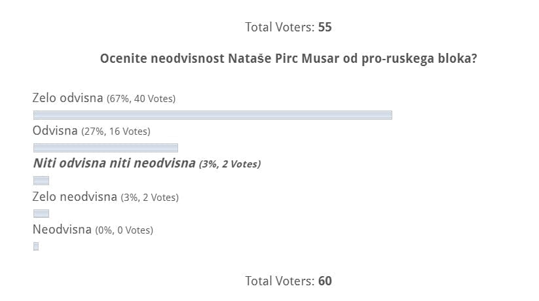This screenshot has height=301, width=539.
Task: Click the Neodvisna zero-vote bar
Action: [36, 246]
